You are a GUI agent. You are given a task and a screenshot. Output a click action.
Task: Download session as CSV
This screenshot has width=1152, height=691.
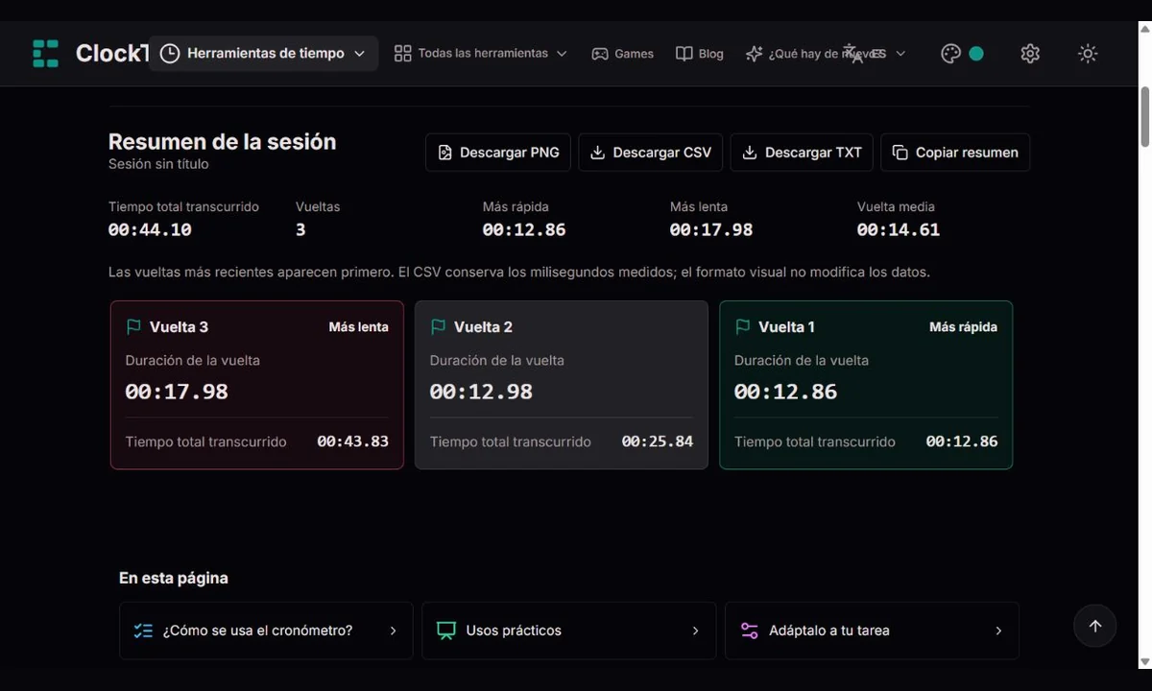coord(651,153)
